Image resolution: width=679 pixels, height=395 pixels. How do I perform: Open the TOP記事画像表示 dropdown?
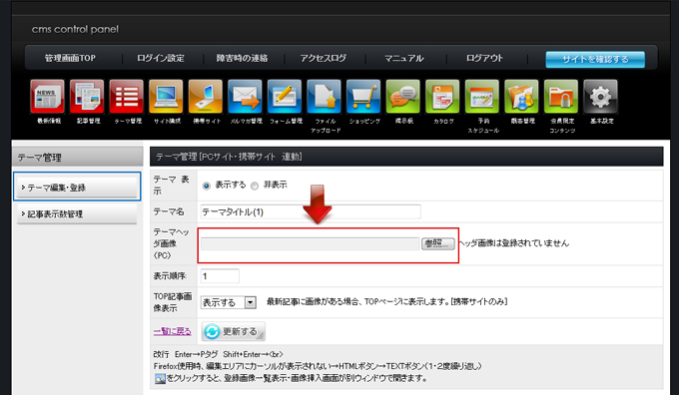(229, 302)
